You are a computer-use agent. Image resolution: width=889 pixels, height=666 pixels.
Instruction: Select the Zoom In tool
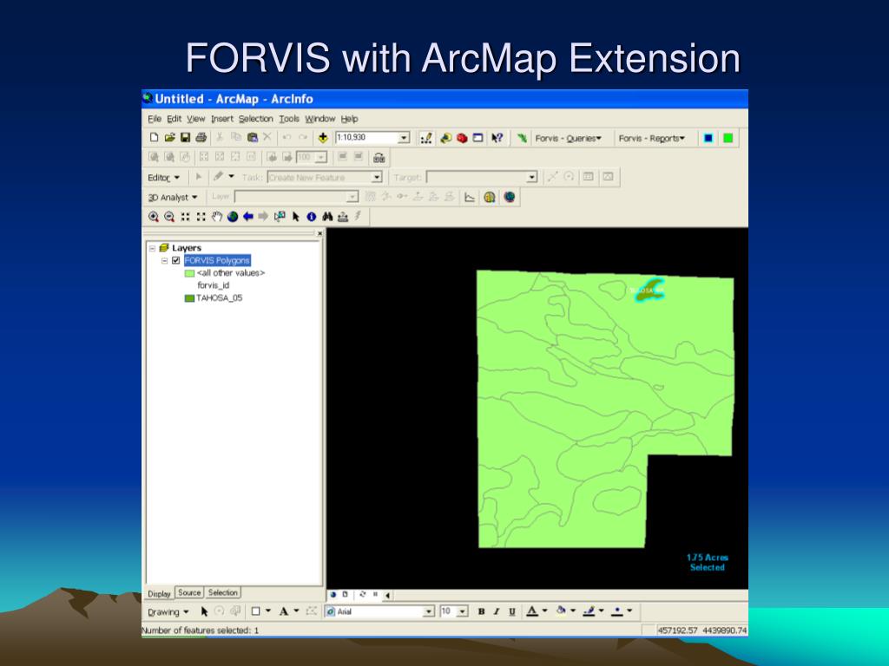[x=153, y=216]
